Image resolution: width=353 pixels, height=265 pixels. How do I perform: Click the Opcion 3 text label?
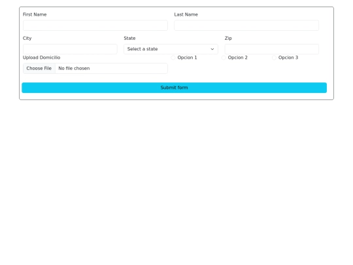point(288,58)
